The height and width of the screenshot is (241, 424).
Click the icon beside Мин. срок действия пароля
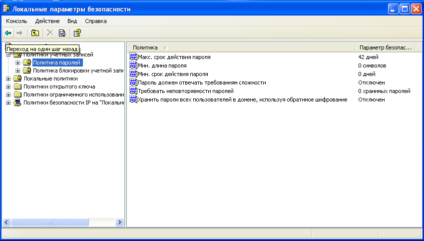133,74
